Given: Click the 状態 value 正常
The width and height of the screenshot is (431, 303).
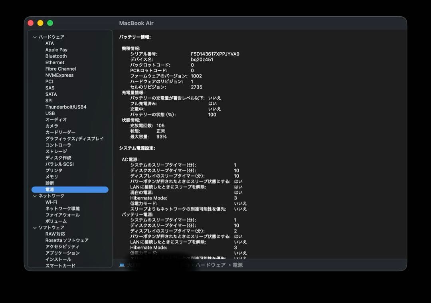Looking at the screenshot, I should click(x=161, y=131).
